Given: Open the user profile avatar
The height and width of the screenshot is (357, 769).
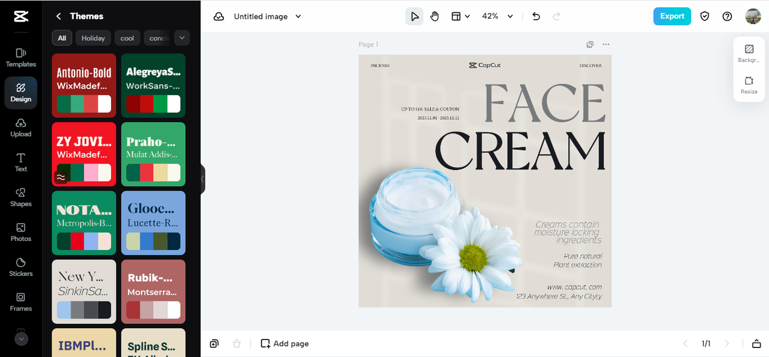Looking at the screenshot, I should point(753,16).
